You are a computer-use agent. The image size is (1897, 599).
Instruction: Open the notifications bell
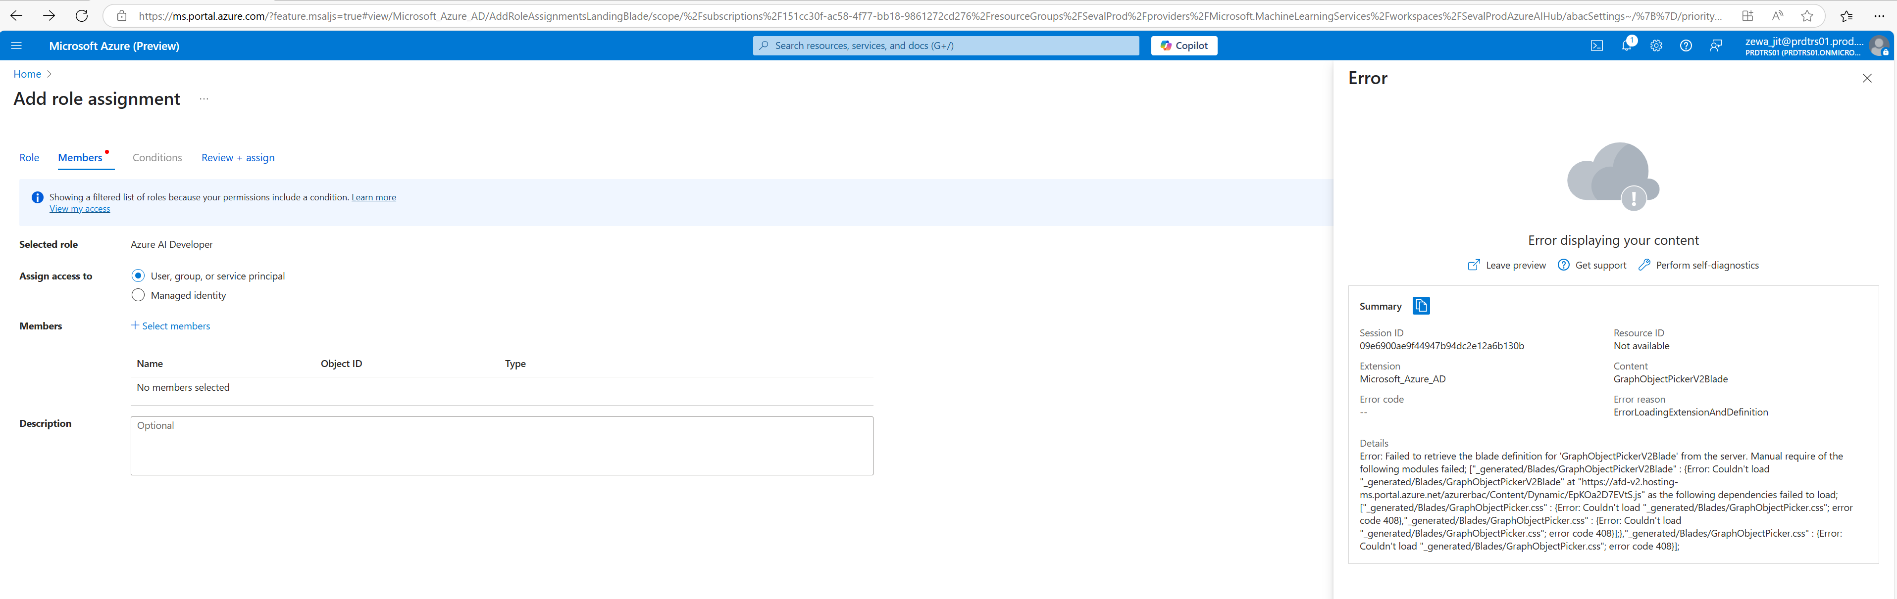(1627, 46)
